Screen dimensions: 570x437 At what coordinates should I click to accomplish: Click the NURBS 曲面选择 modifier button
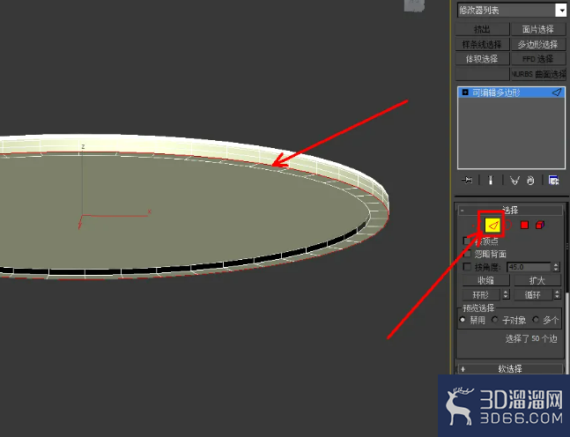click(538, 74)
